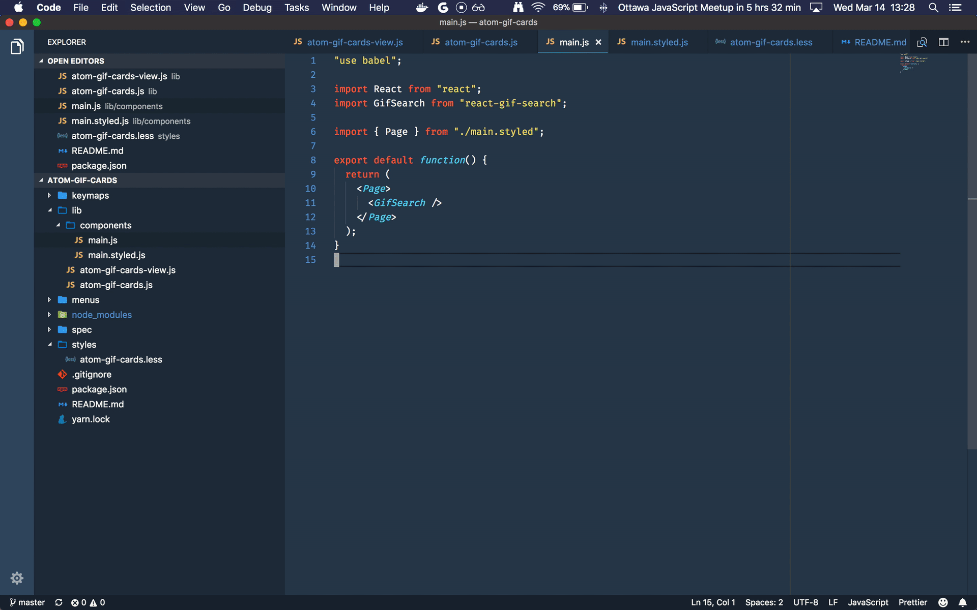The height and width of the screenshot is (610, 977).
Task: Open the Manage gear icon
Action: [17, 578]
